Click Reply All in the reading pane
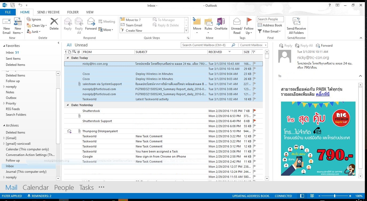Screen dimensions: 367x201 pos(304,46)
